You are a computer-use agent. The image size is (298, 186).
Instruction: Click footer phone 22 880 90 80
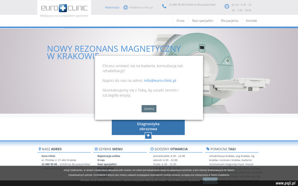tap(49, 164)
